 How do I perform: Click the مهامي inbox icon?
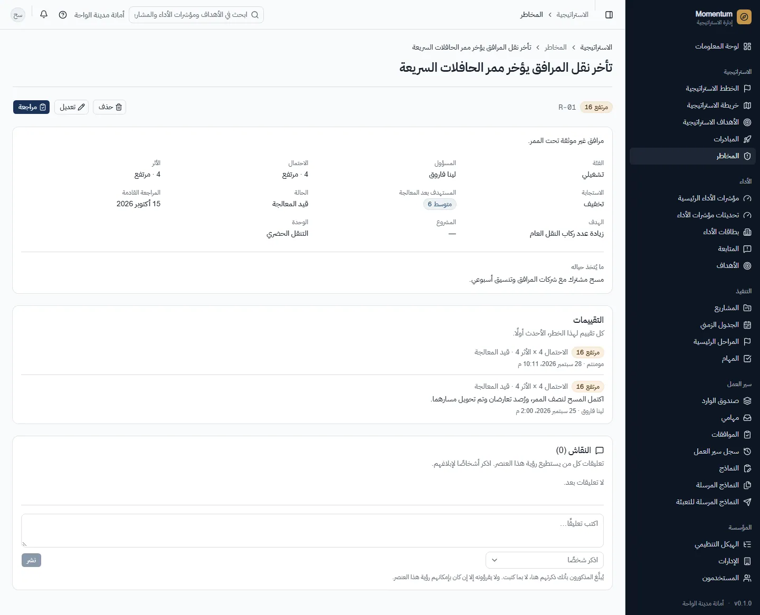747,418
